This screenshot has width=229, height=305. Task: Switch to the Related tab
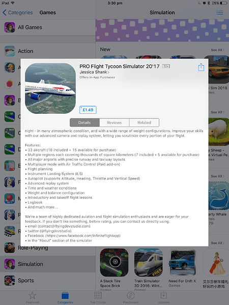click(144, 123)
